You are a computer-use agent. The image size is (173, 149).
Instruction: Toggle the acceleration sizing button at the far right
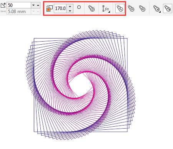click(168, 8)
